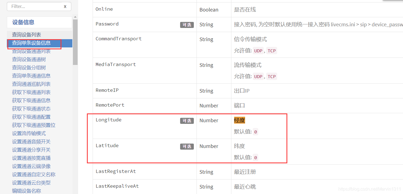
Task: Clear the filter with the x icon
Action: [65, 6]
